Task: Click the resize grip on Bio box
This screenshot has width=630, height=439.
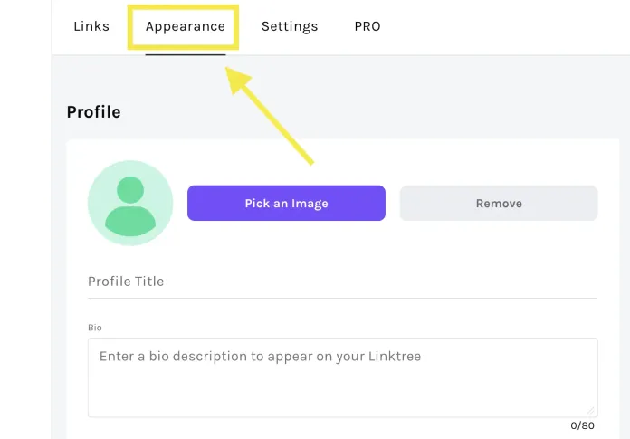Action: pyautogui.click(x=591, y=410)
